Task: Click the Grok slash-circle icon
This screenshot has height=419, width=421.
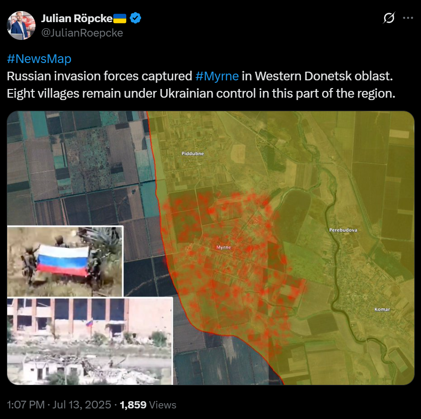Action: click(389, 18)
